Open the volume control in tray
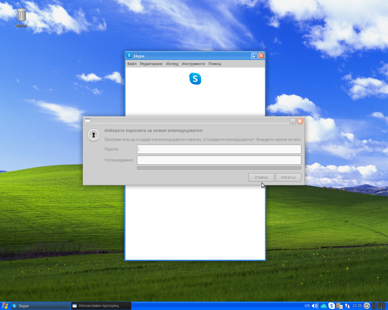This screenshot has height=310, width=388. click(315, 306)
